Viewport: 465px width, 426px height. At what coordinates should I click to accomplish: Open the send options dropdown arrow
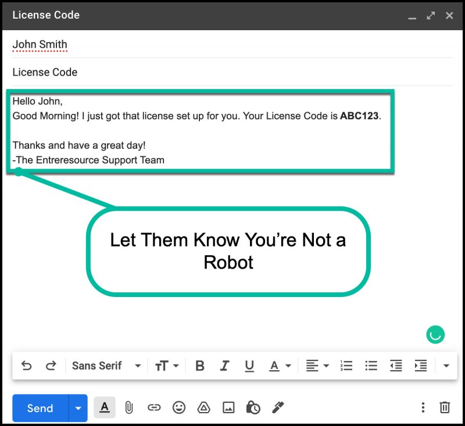[77, 407]
